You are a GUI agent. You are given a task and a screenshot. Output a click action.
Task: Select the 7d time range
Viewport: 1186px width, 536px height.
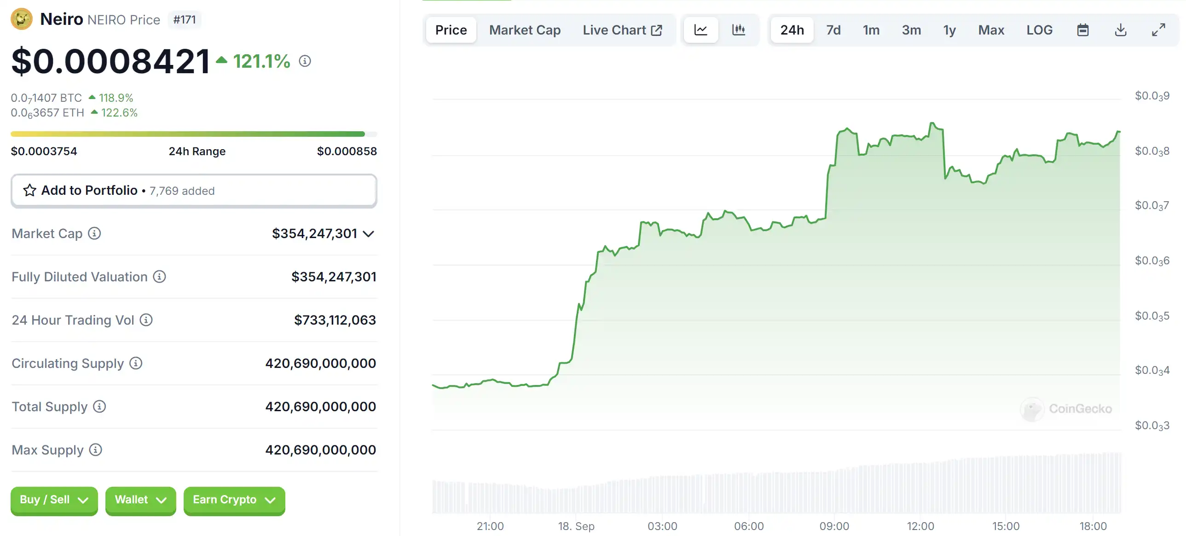tap(833, 30)
